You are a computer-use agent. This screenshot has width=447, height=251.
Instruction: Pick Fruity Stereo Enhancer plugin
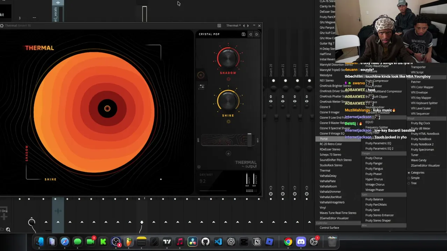(380, 215)
